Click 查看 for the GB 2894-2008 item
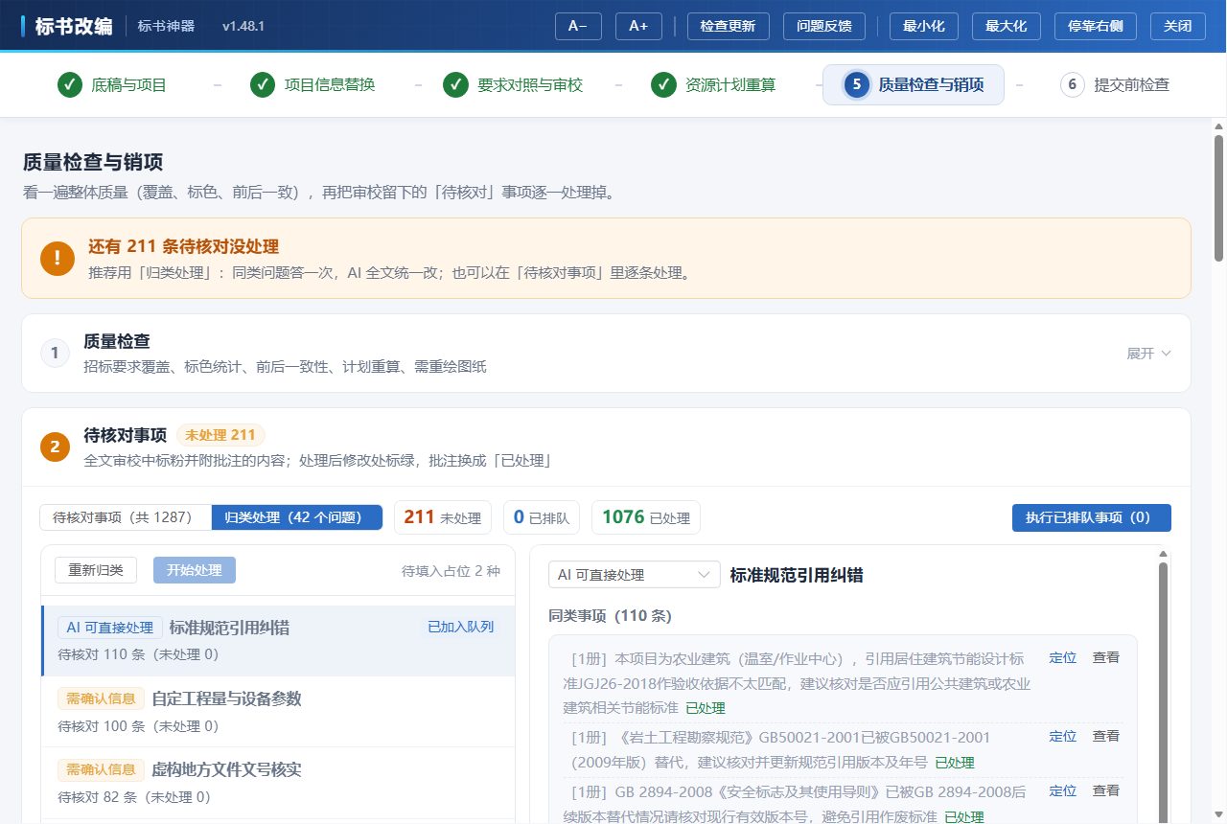This screenshot has height=824, width=1227. [1106, 791]
